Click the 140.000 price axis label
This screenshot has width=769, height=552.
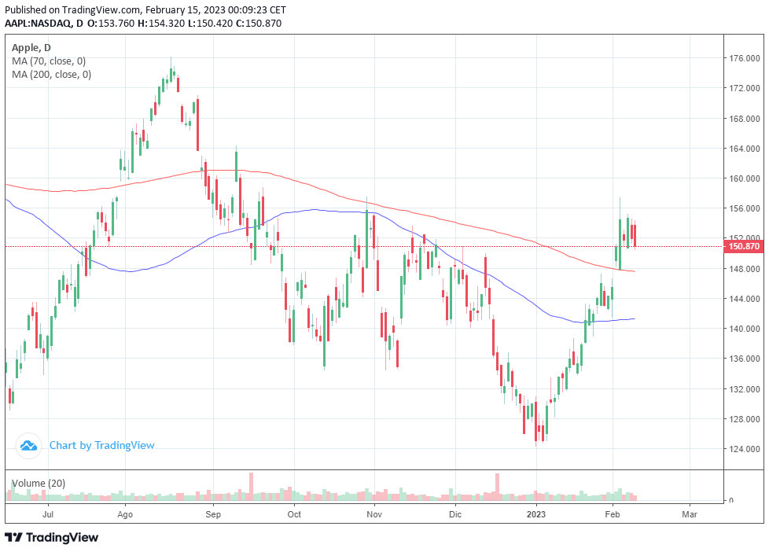745,329
